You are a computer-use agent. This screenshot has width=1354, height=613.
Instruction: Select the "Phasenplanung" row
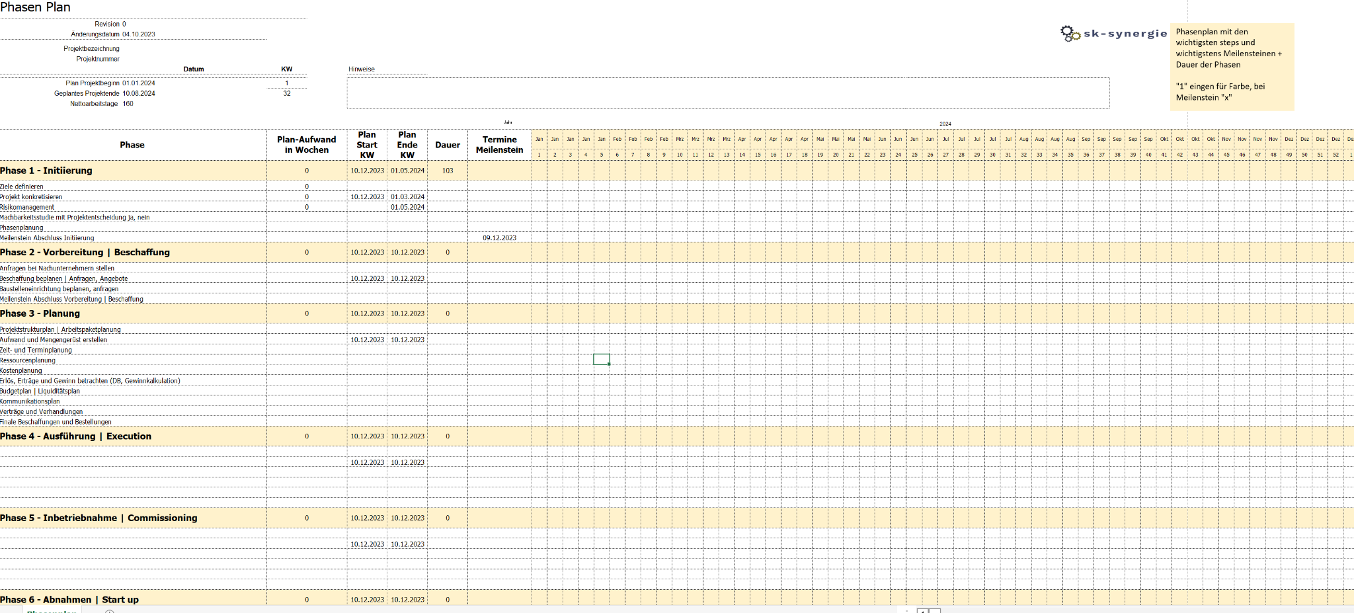[x=22, y=227]
